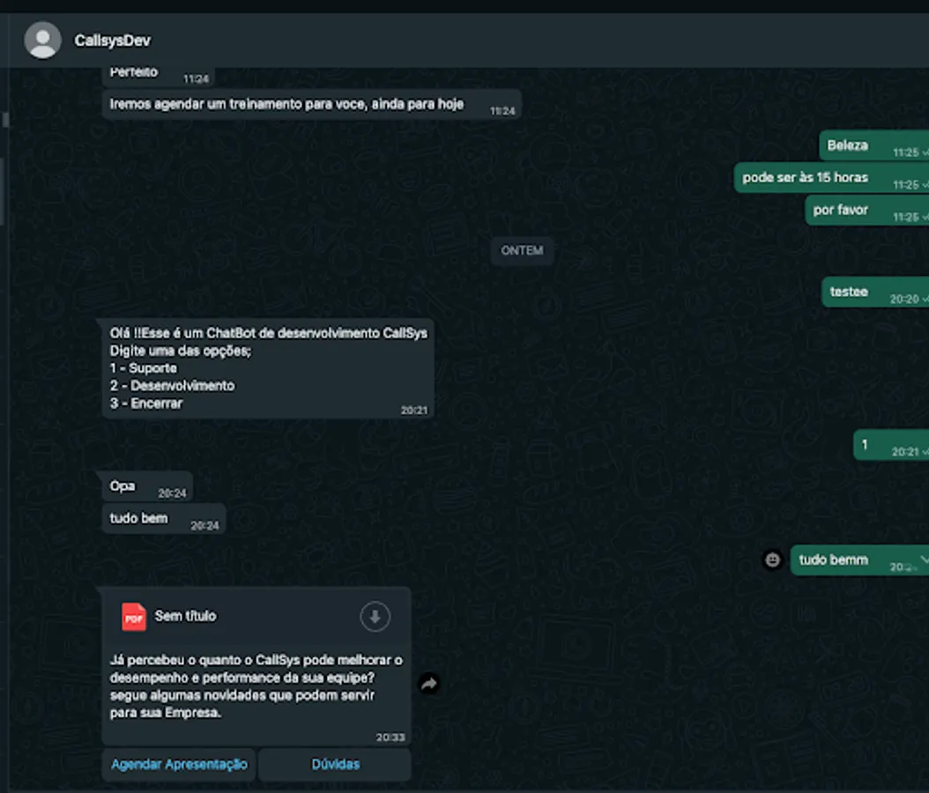Download the Sem título PDF file

pyautogui.click(x=375, y=617)
